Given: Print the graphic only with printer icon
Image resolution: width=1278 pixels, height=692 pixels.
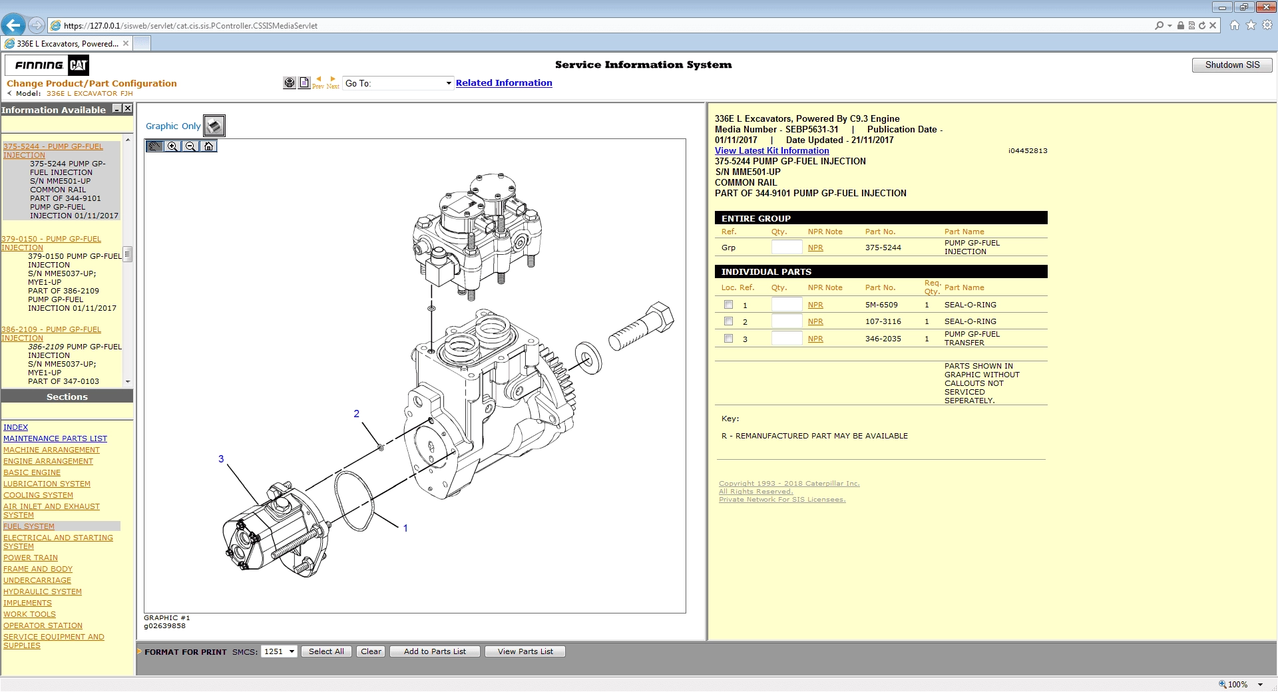Looking at the screenshot, I should [x=214, y=126].
